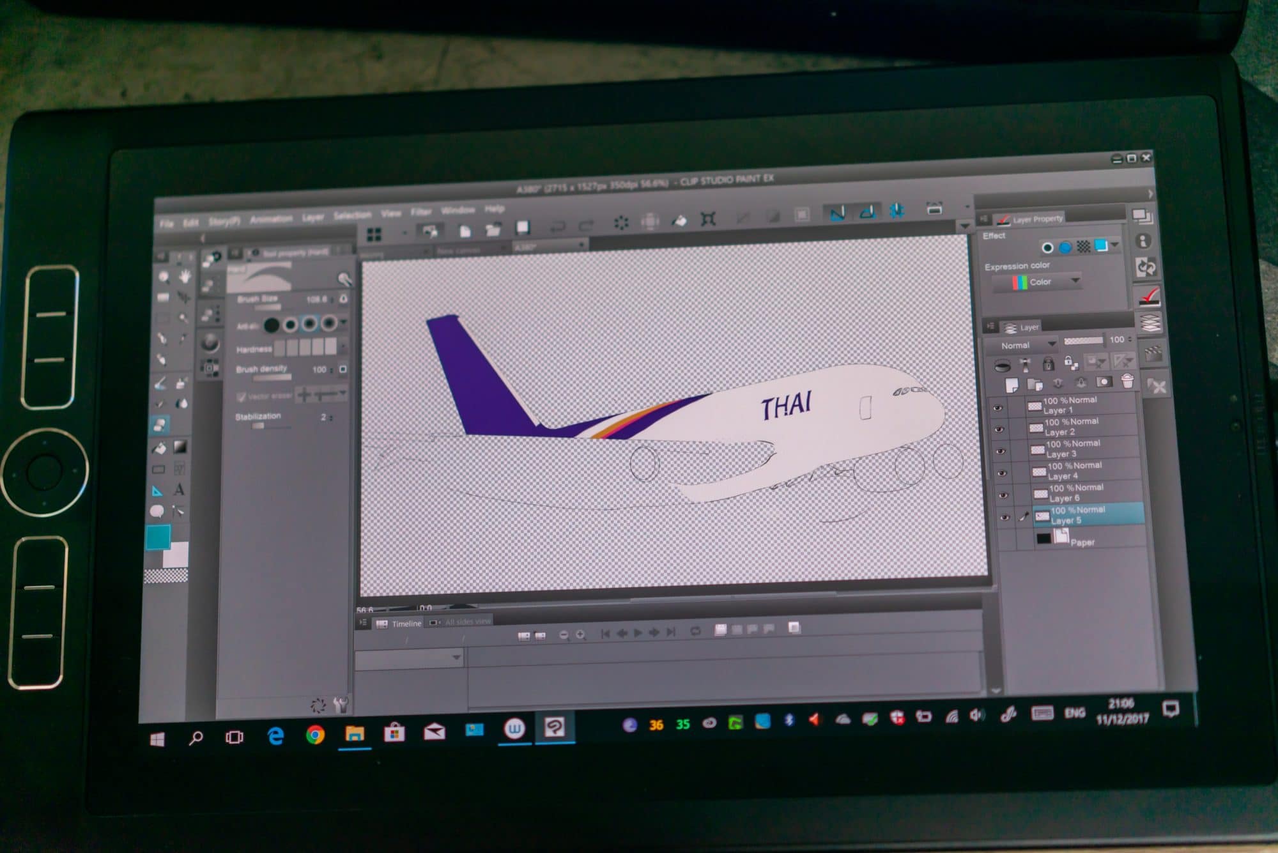Image resolution: width=1278 pixels, height=853 pixels.
Task: Hide Layer 5 with its eye icon
Action: click(x=1005, y=518)
